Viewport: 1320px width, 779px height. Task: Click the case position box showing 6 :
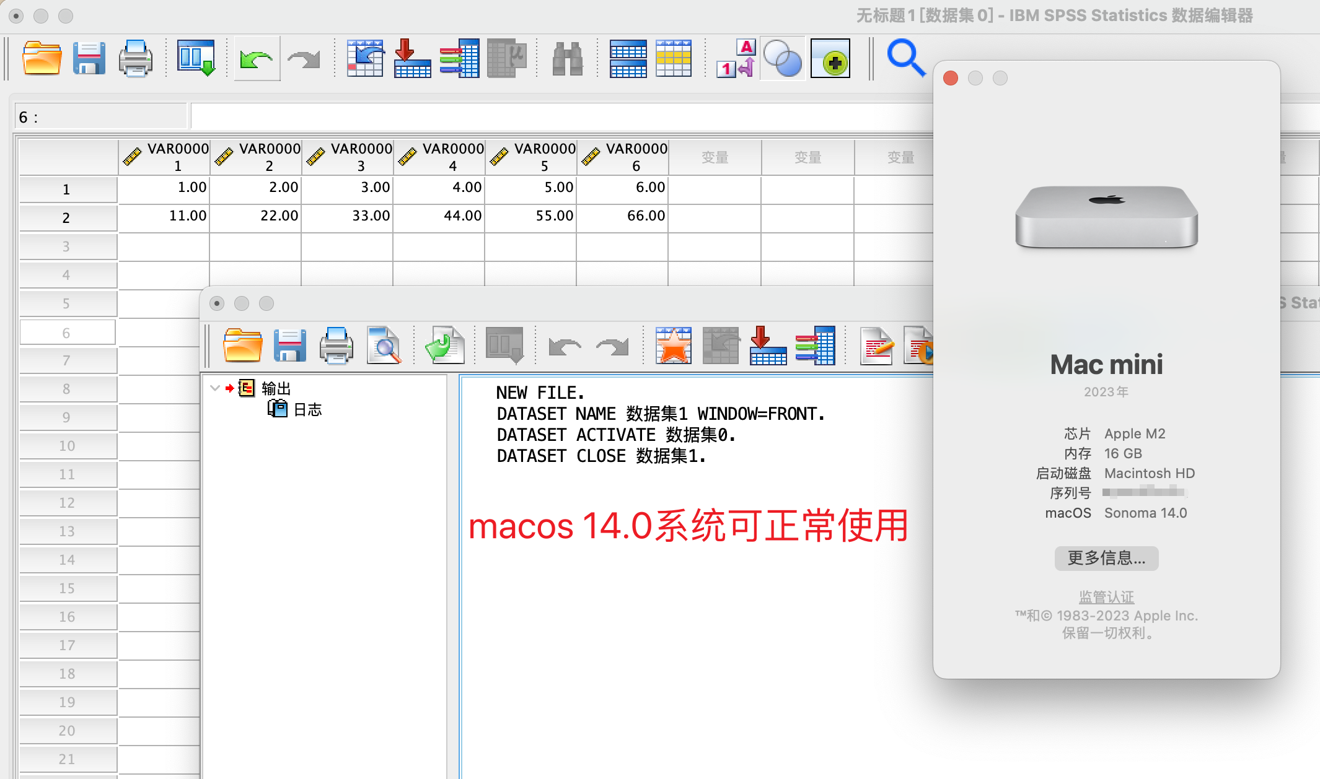pos(100,116)
